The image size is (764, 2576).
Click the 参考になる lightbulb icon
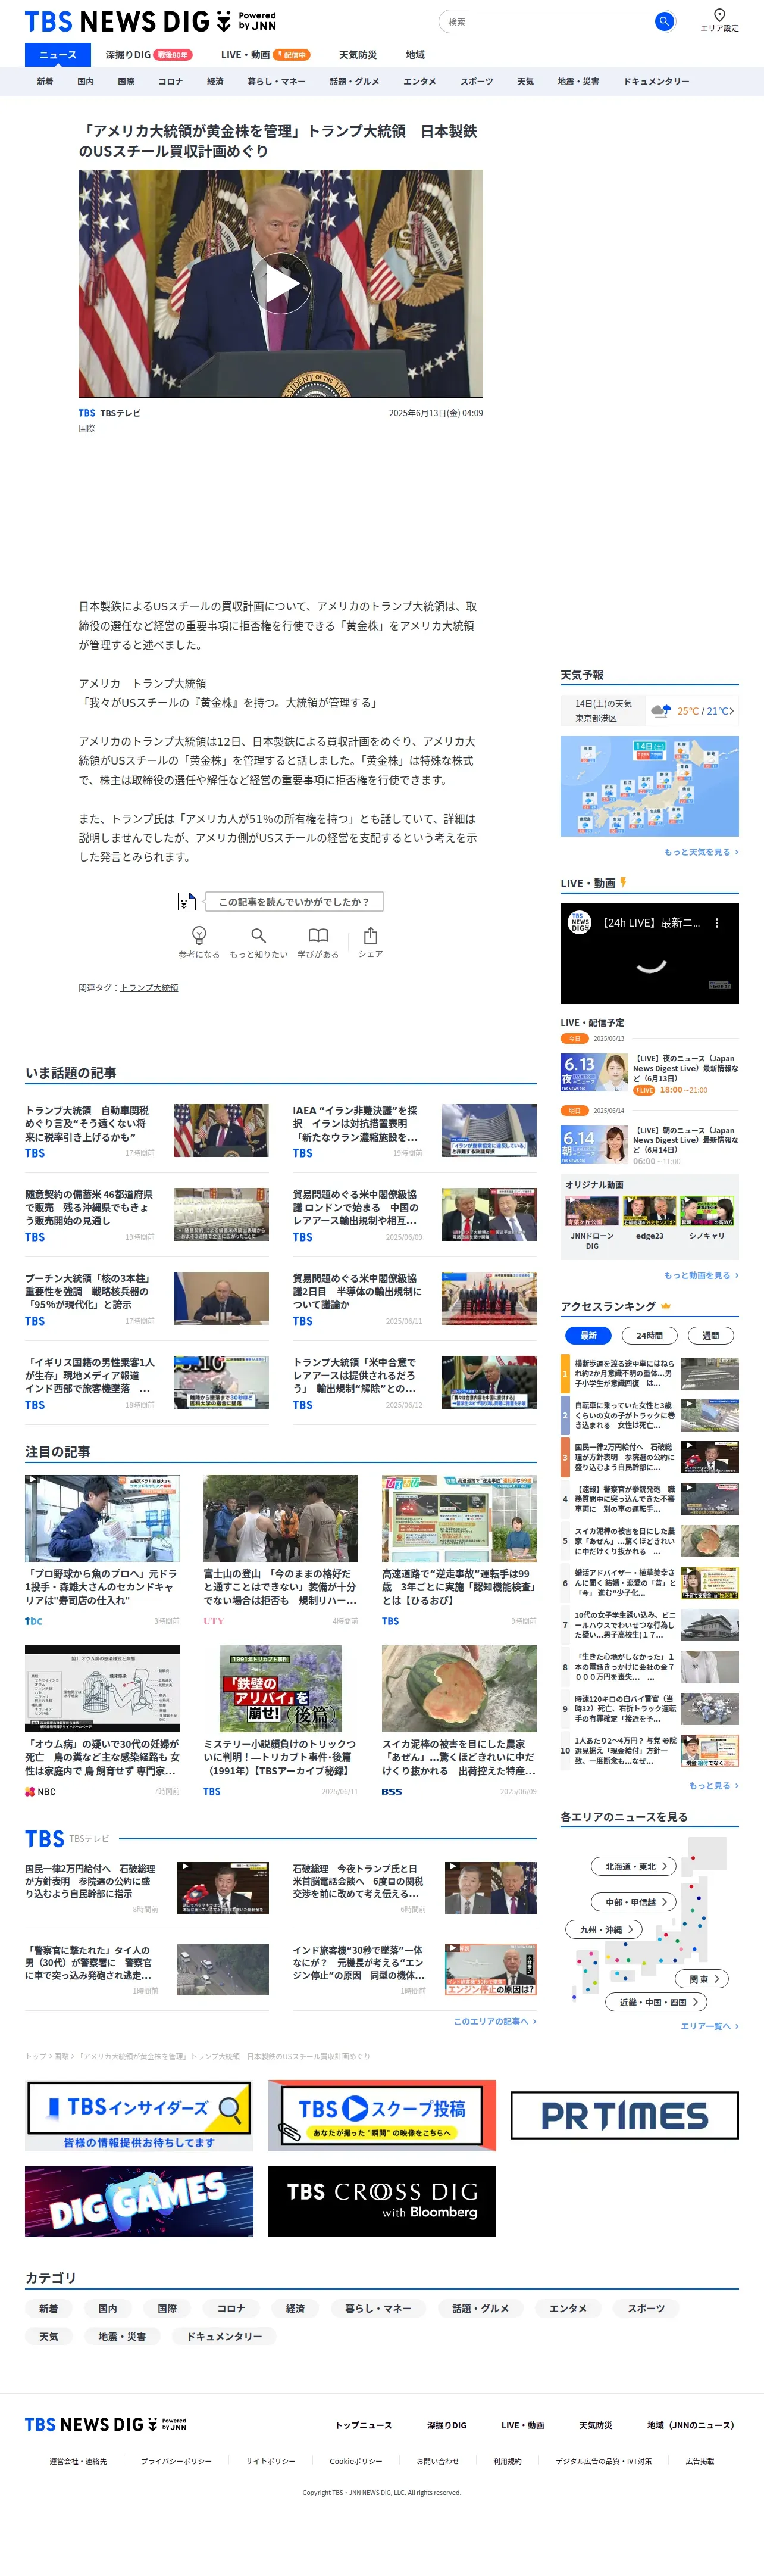coord(199,935)
